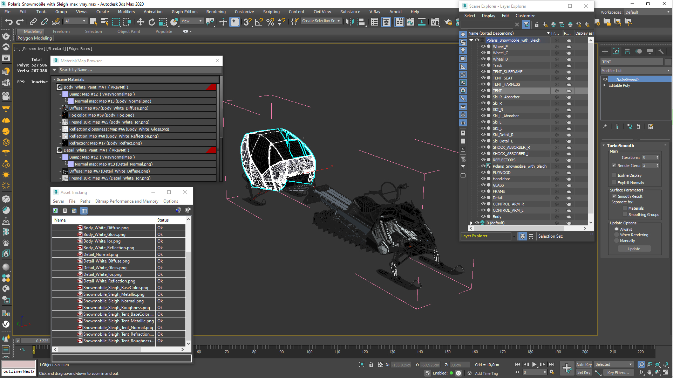Select the When Rendering update option
Viewport: 673px width, 378px height.
(617, 235)
